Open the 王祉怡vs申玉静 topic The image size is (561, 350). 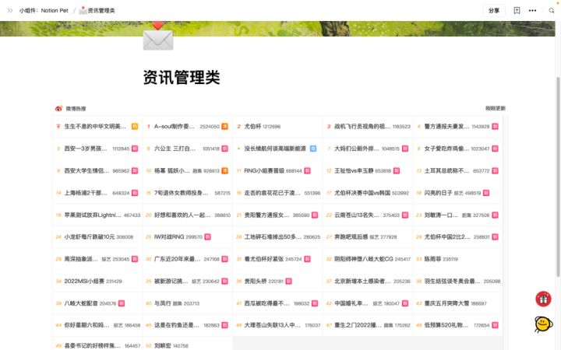[x=354, y=170]
